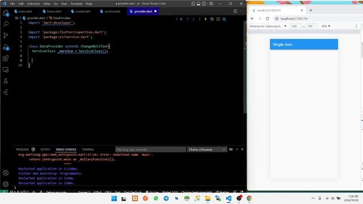Clear the debug console
This screenshot has width=363, height=204.
click(231, 150)
